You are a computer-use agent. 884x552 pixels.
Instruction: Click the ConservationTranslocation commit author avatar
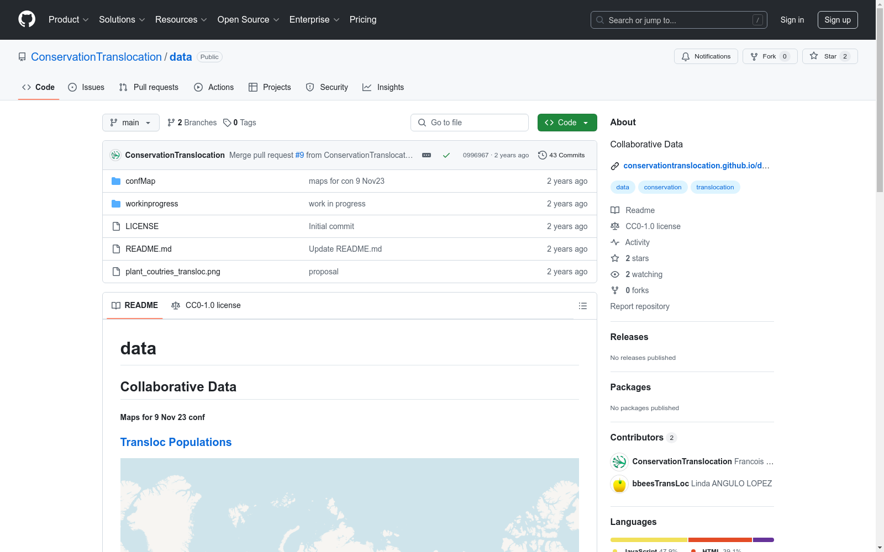click(x=115, y=155)
